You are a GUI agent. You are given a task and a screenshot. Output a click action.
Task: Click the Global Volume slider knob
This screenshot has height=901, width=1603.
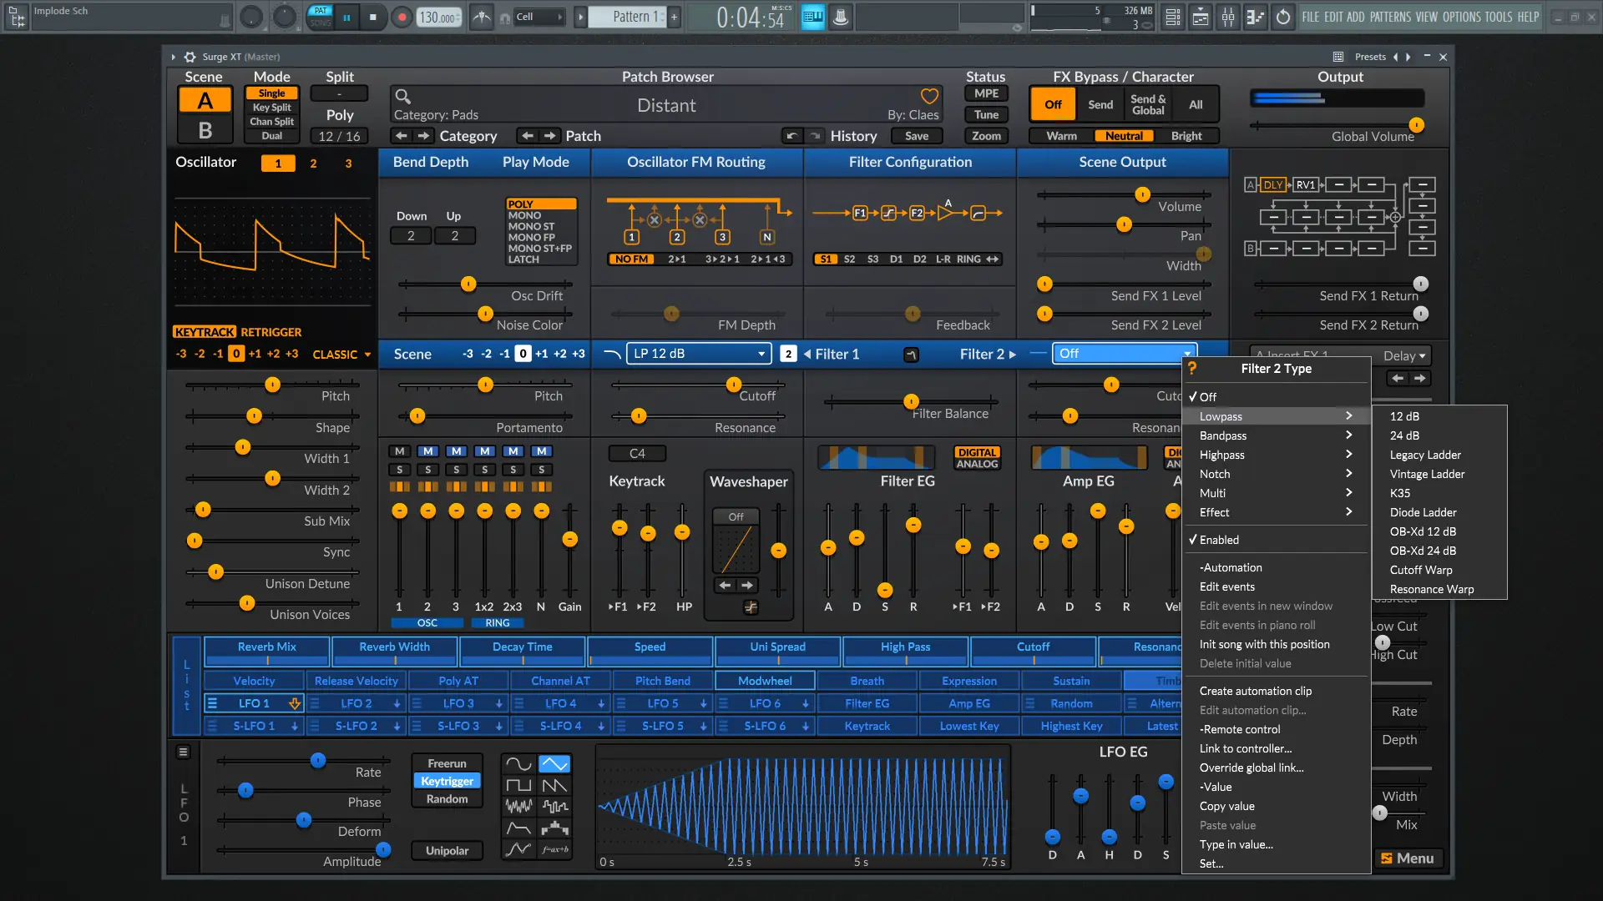click(x=1416, y=125)
